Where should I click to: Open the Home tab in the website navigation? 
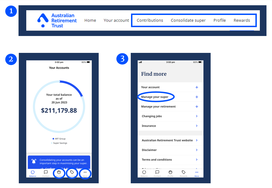pyautogui.click(x=90, y=20)
